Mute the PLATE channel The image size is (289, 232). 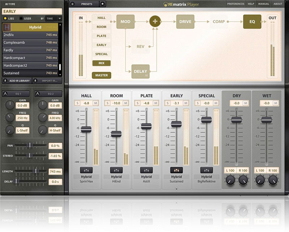click(x=155, y=103)
